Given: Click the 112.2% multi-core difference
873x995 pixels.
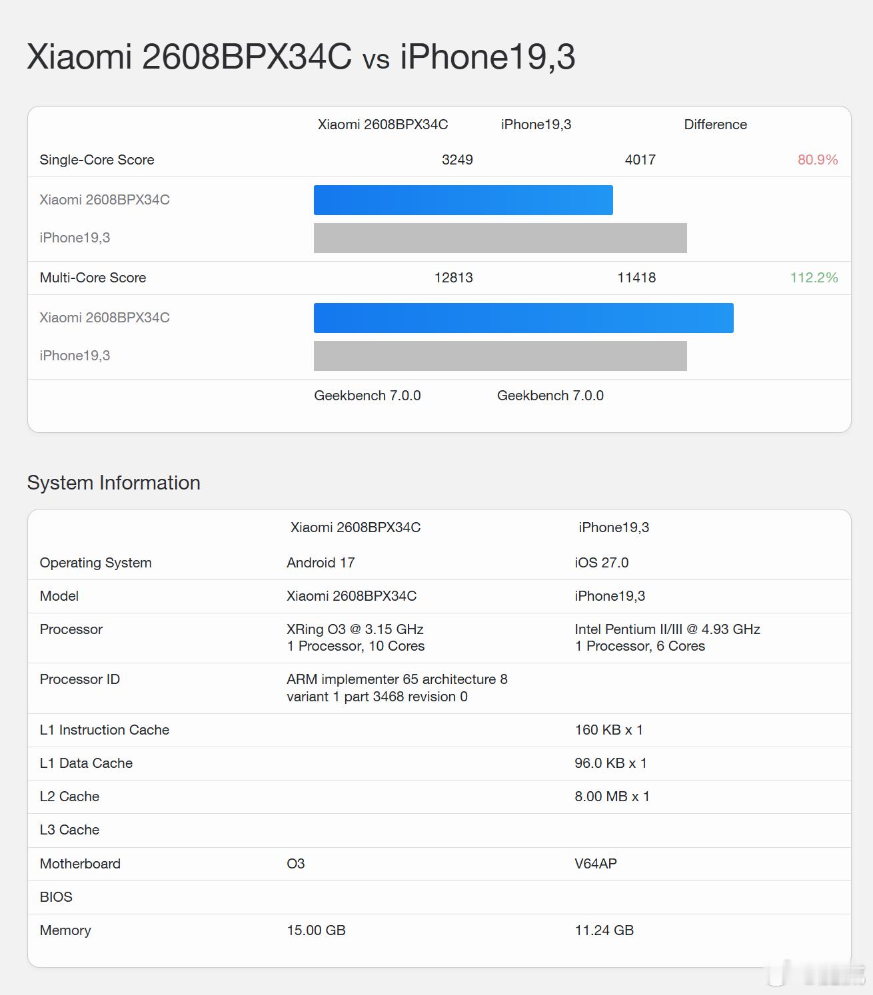Looking at the screenshot, I should [814, 278].
